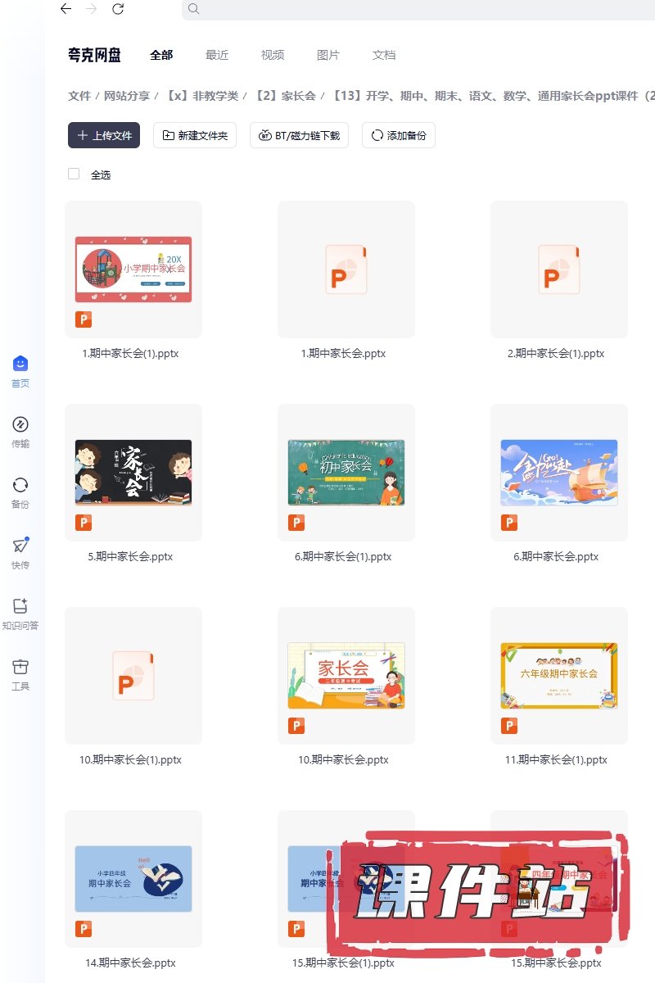Click the browser refresh icon
Screen dimensions: 655x983
(118, 9)
